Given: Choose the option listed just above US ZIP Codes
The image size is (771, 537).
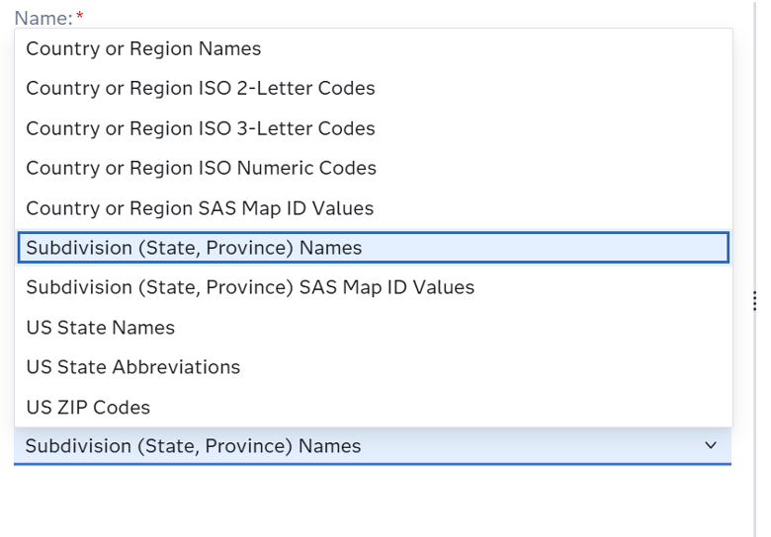Looking at the screenshot, I should coord(132,367).
